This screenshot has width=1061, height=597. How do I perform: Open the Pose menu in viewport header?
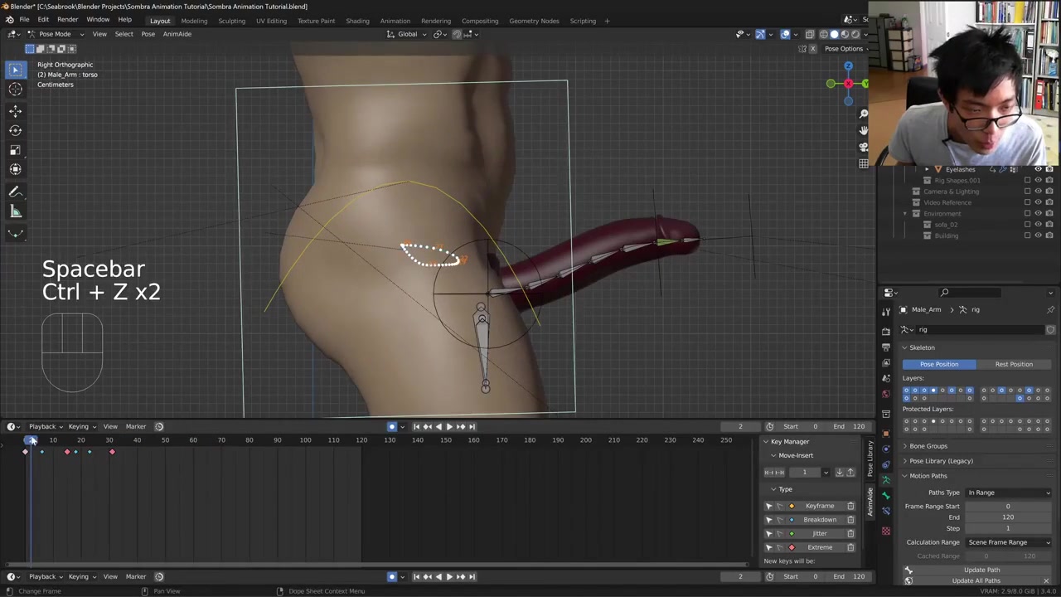pos(148,34)
